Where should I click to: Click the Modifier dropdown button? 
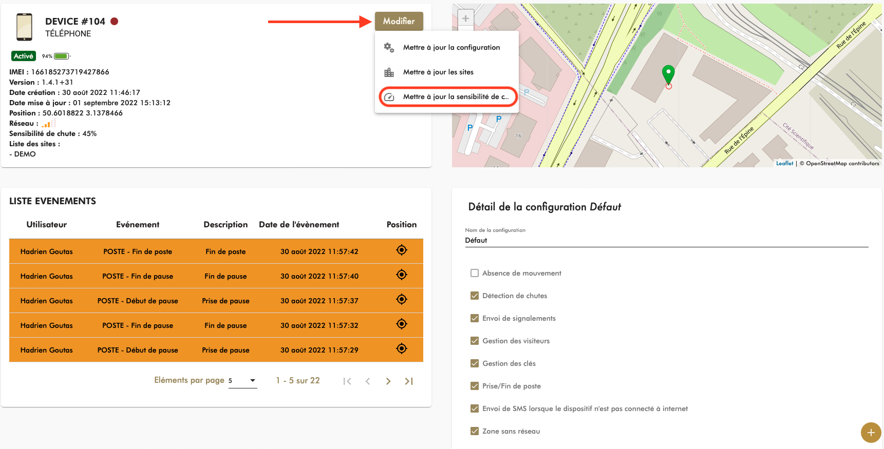(x=399, y=21)
